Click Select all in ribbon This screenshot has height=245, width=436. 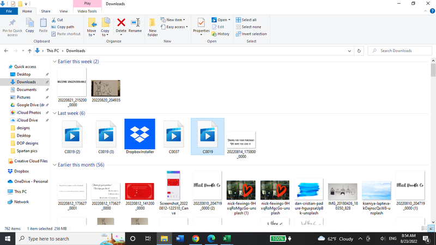tap(246, 20)
